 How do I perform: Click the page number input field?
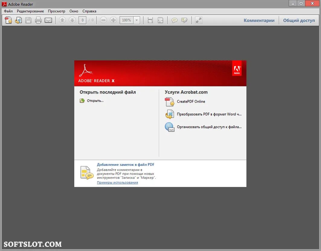click(x=82, y=20)
